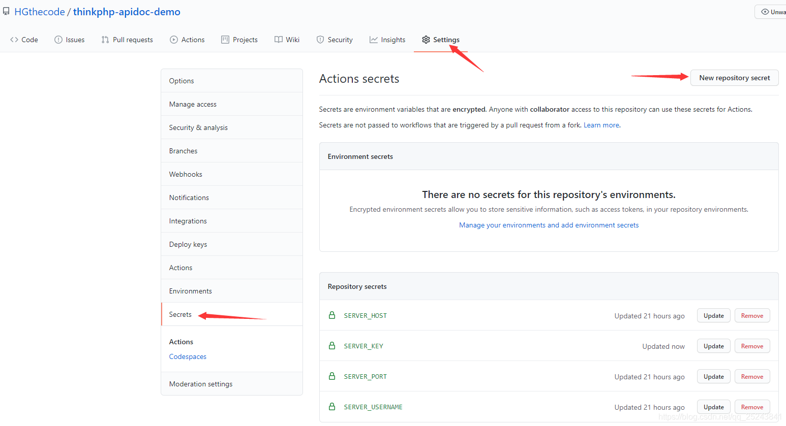This screenshot has width=786, height=426.
Task: Select the Settings tab
Action: 441,40
